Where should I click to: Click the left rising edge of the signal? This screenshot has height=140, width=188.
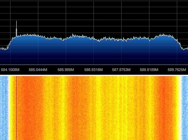10,43
